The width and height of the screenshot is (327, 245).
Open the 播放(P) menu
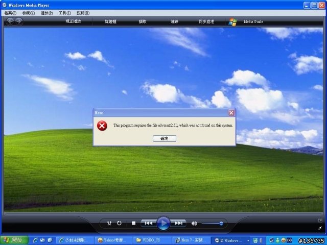click(x=46, y=13)
